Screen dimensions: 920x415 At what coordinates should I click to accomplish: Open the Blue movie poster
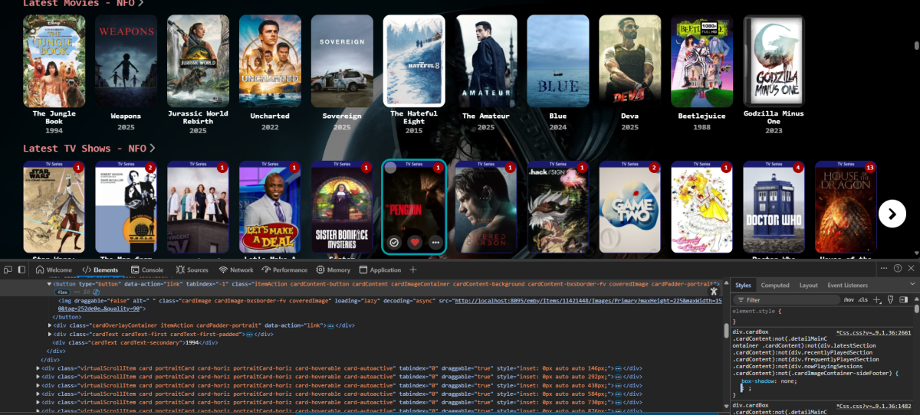click(558, 60)
